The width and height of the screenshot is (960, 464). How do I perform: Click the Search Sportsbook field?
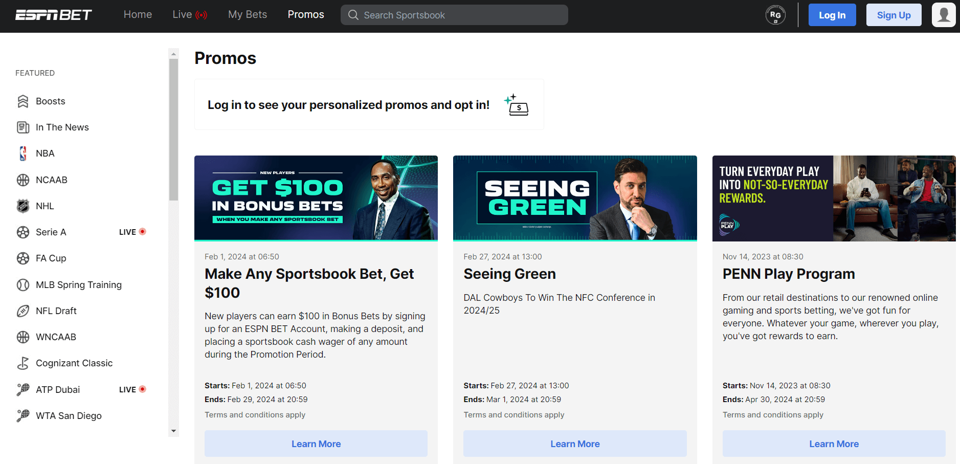454,15
